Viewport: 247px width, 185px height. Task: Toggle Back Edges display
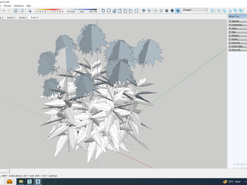[x=149, y=11]
